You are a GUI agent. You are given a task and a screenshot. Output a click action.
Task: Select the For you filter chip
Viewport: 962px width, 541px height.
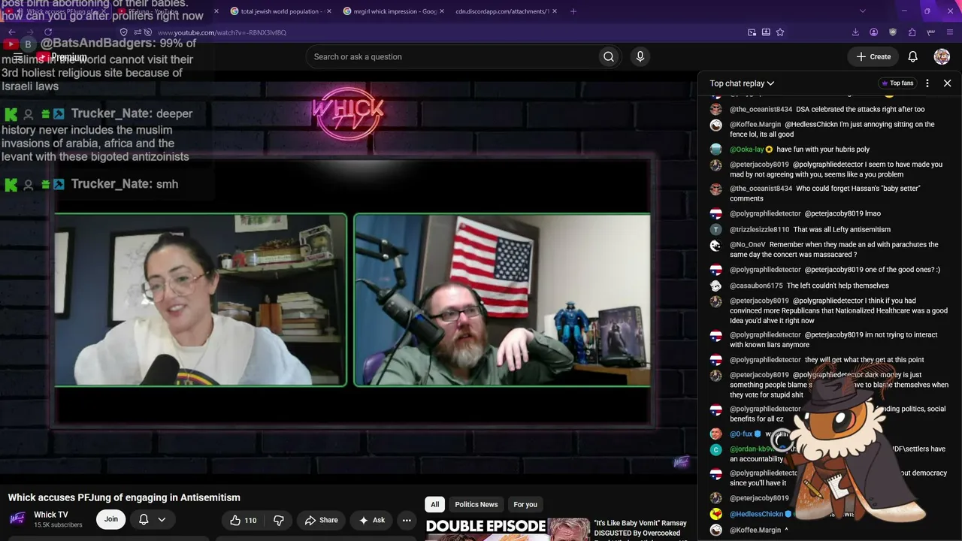click(x=525, y=504)
